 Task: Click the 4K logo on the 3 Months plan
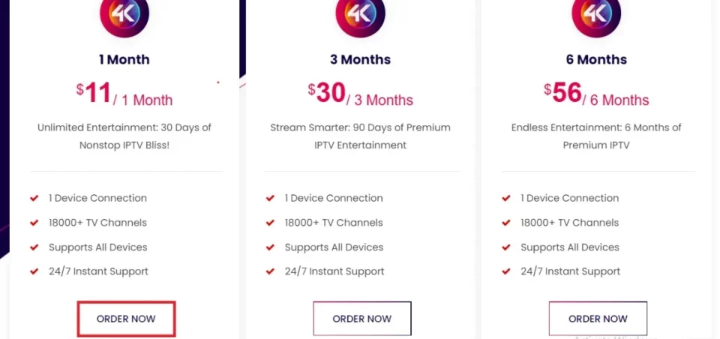(x=361, y=13)
